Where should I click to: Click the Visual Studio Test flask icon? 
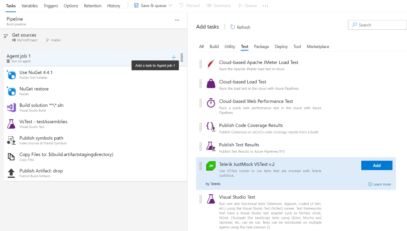[211, 199]
